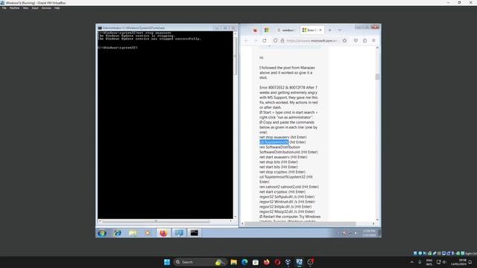
Task: Open a new Firefox tab with plus button
Action: (329, 30)
